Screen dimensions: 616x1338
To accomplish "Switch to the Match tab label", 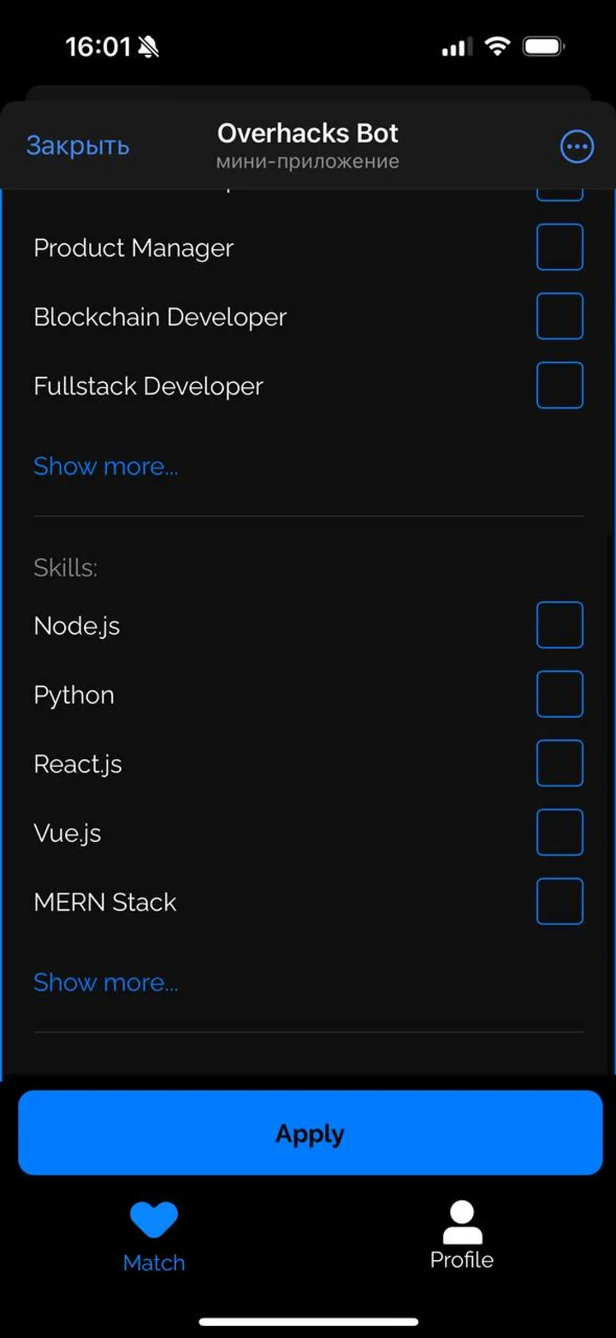I will pyautogui.click(x=154, y=1263).
